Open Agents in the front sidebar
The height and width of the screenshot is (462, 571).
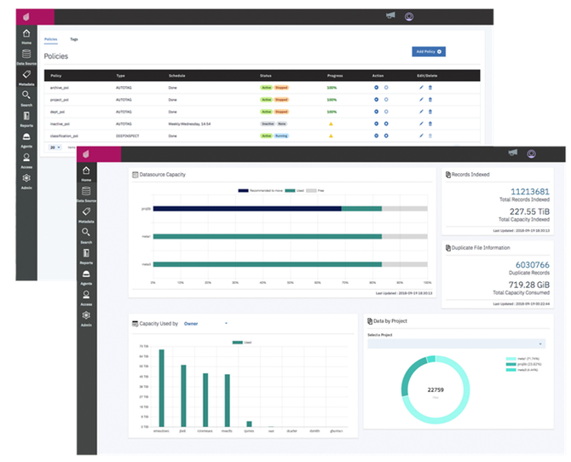86,277
